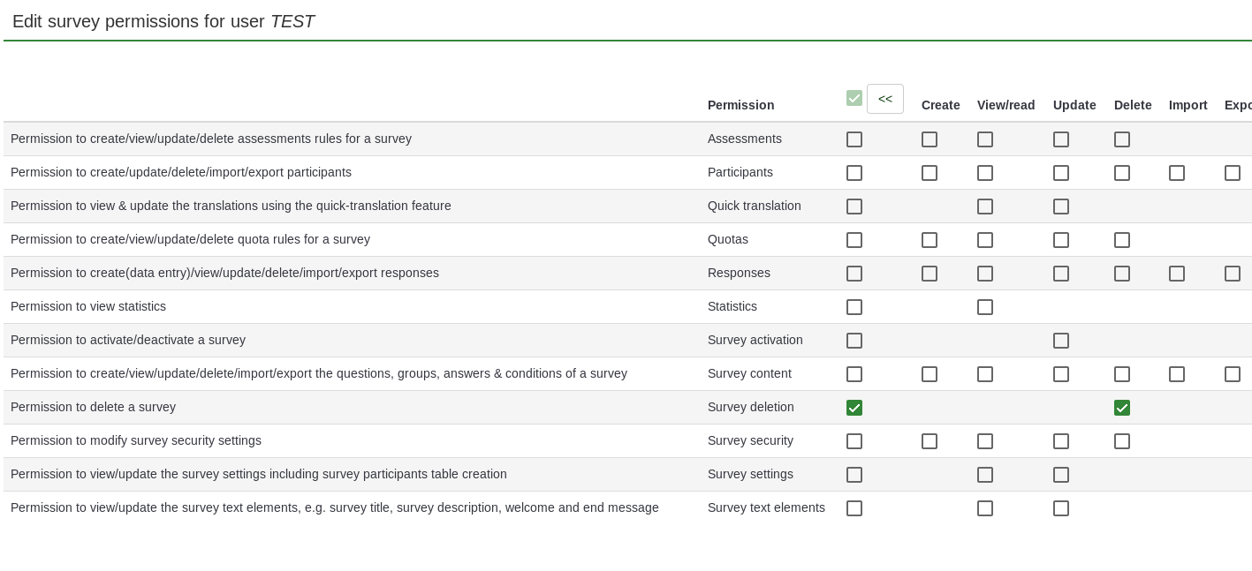
Task: Uncheck the Survey deletion row master checkbox
Action: click(854, 408)
